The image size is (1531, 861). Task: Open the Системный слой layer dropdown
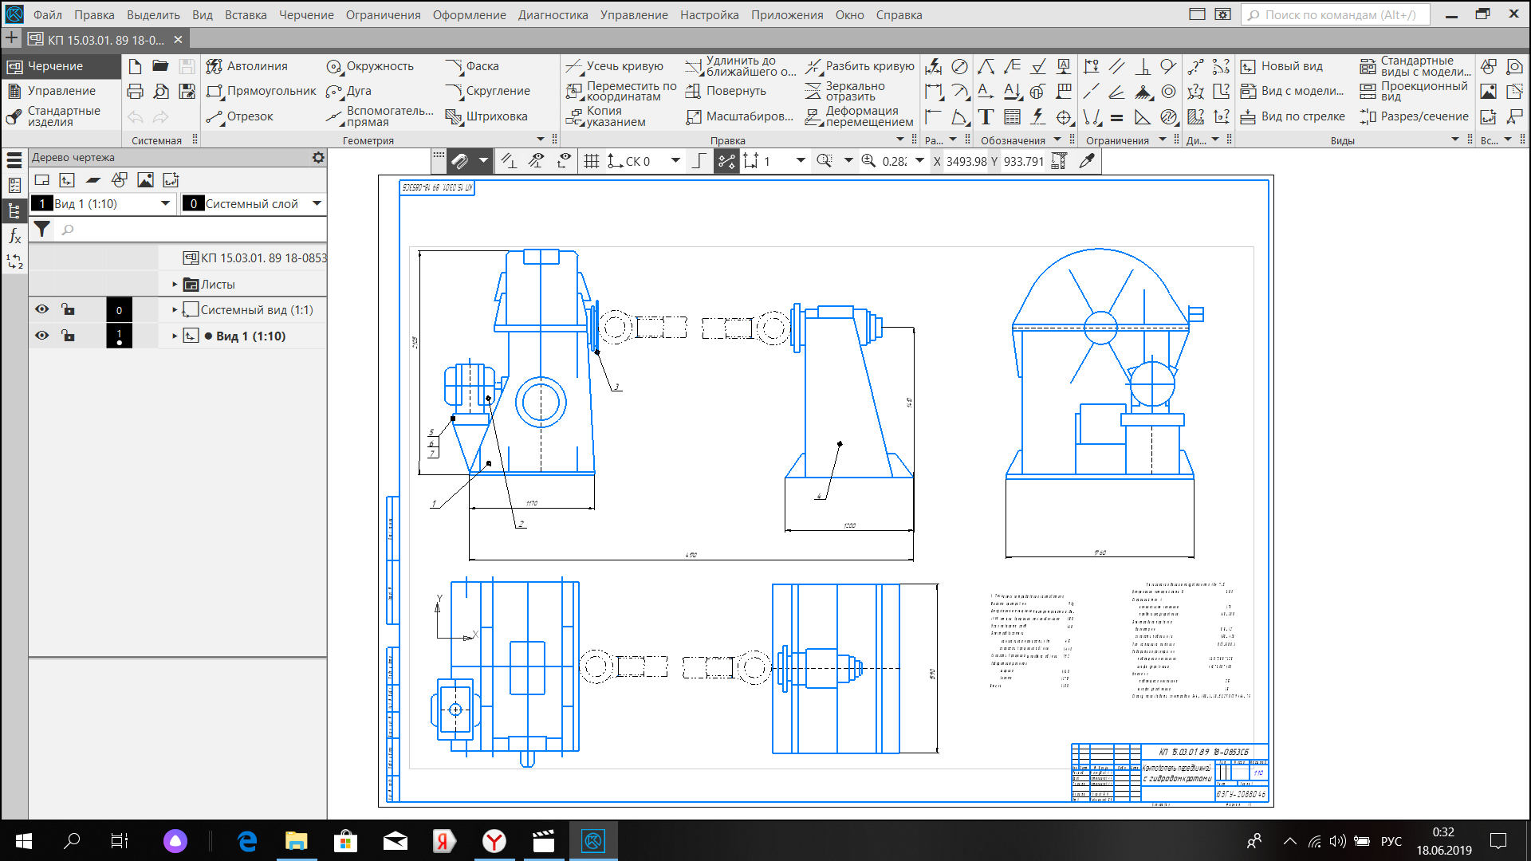(x=317, y=203)
